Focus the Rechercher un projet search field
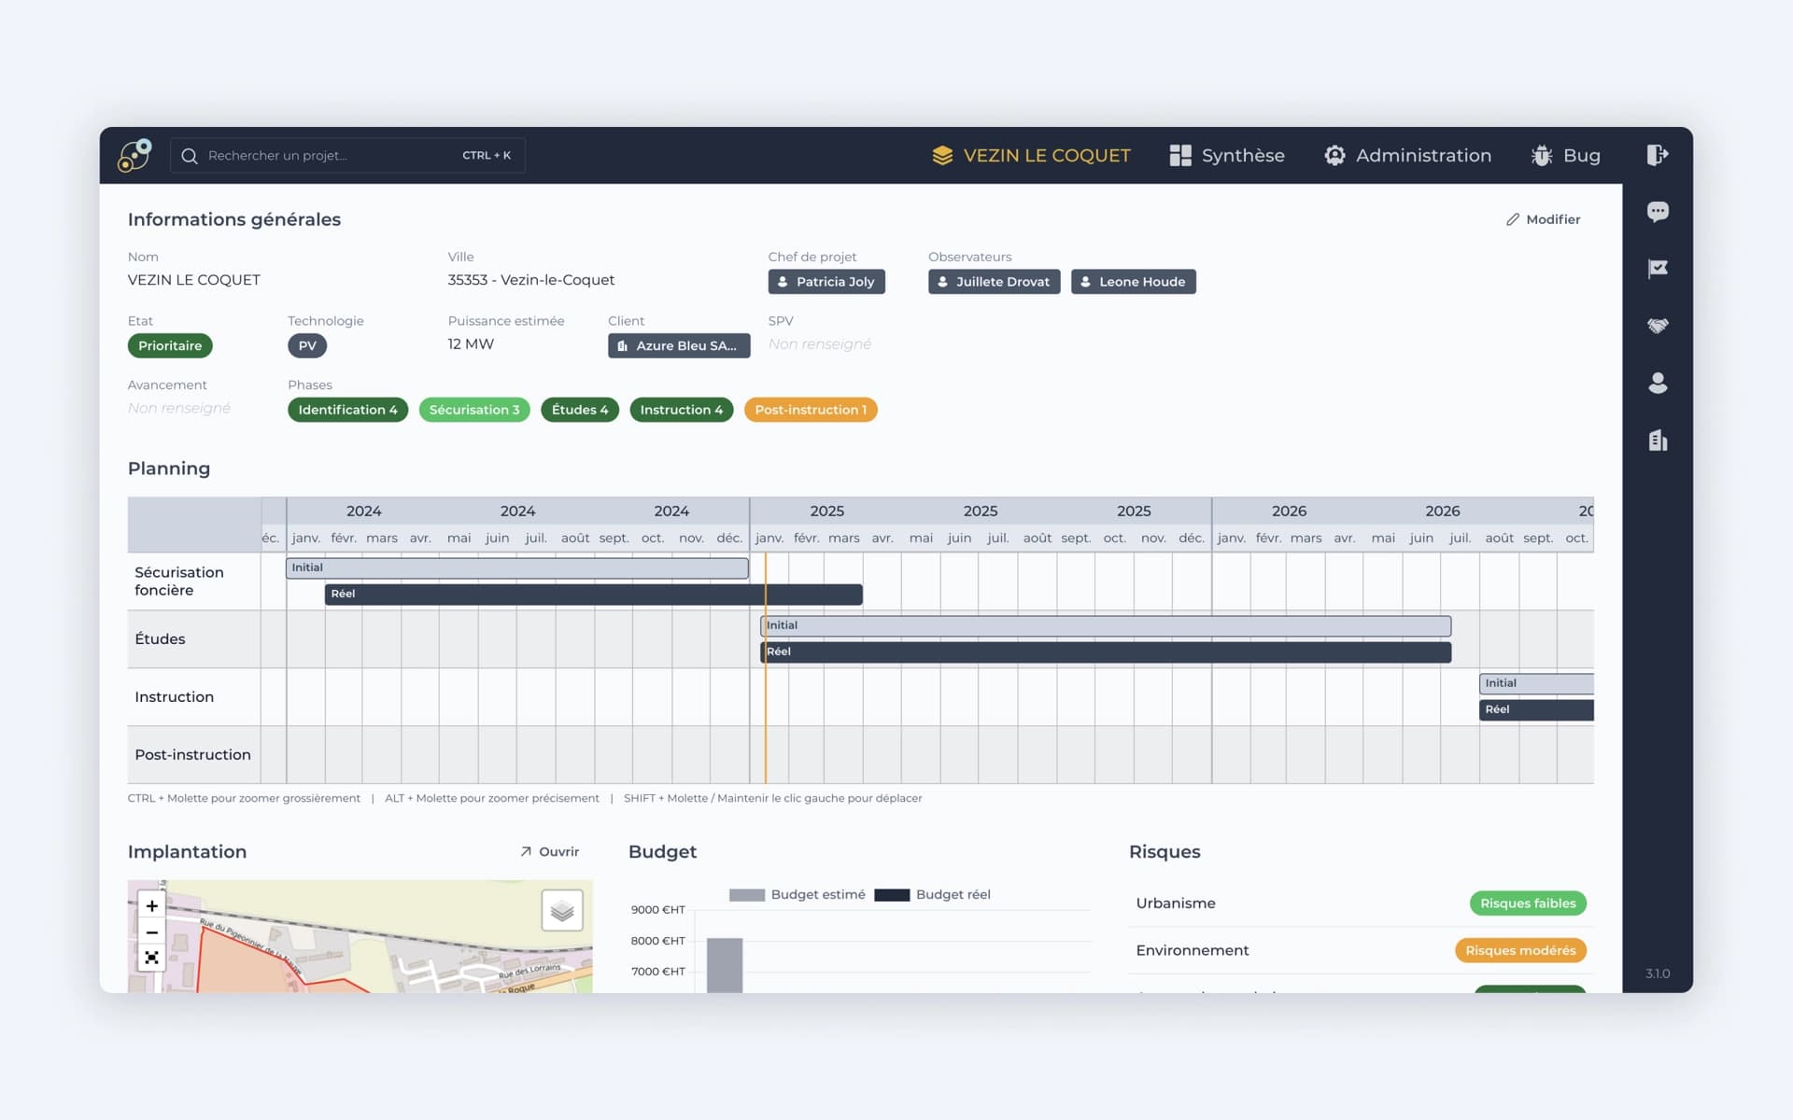This screenshot has height=1120, width=1793. [x=347, y=155]
